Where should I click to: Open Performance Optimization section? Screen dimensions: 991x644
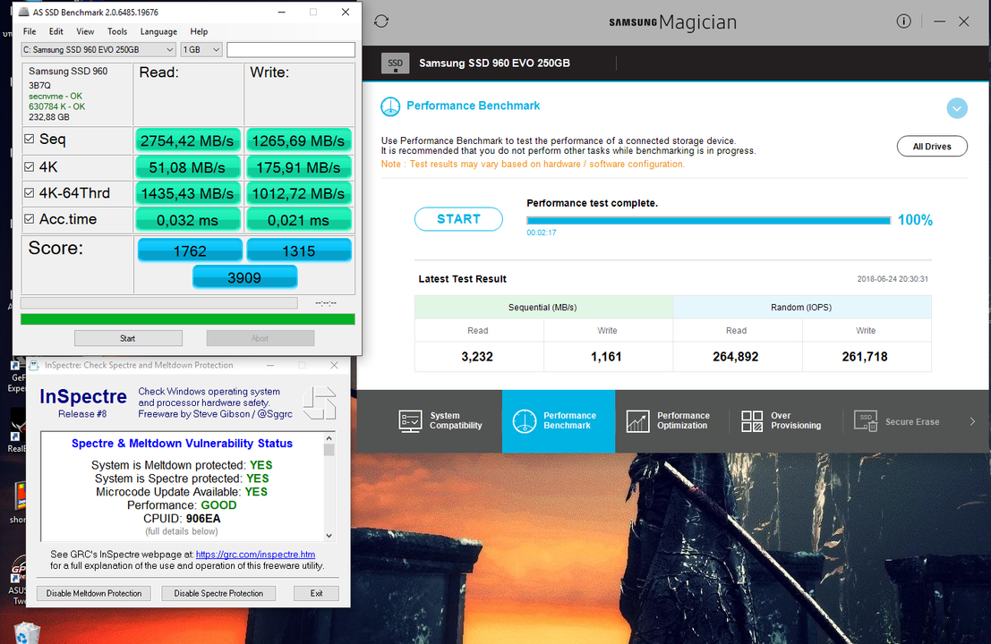(x=668, y=421)
